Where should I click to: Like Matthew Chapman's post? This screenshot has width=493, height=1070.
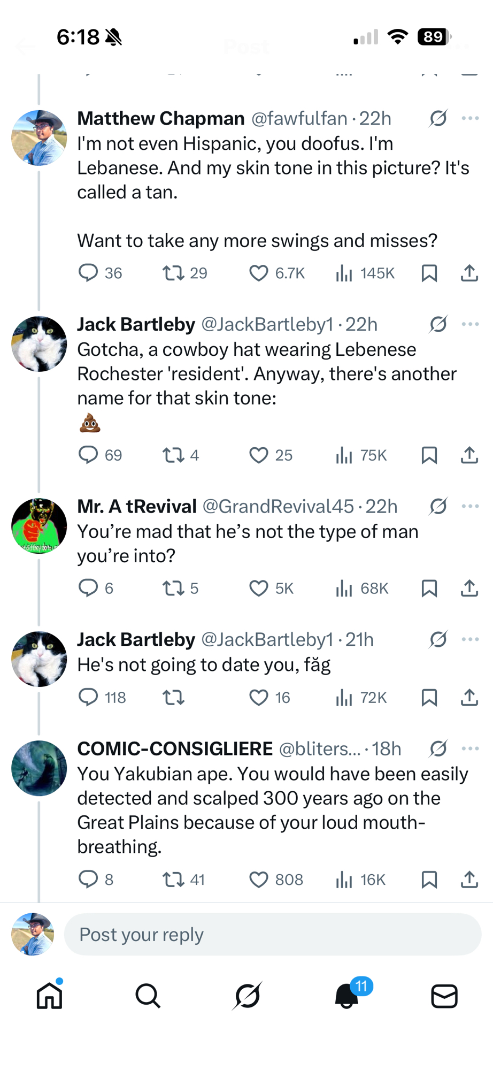click(259, 273)
